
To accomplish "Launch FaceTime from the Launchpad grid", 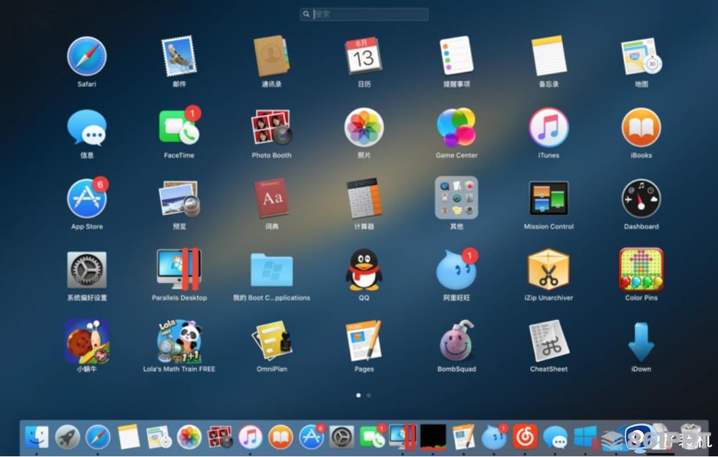I will (x=179, y=127).
